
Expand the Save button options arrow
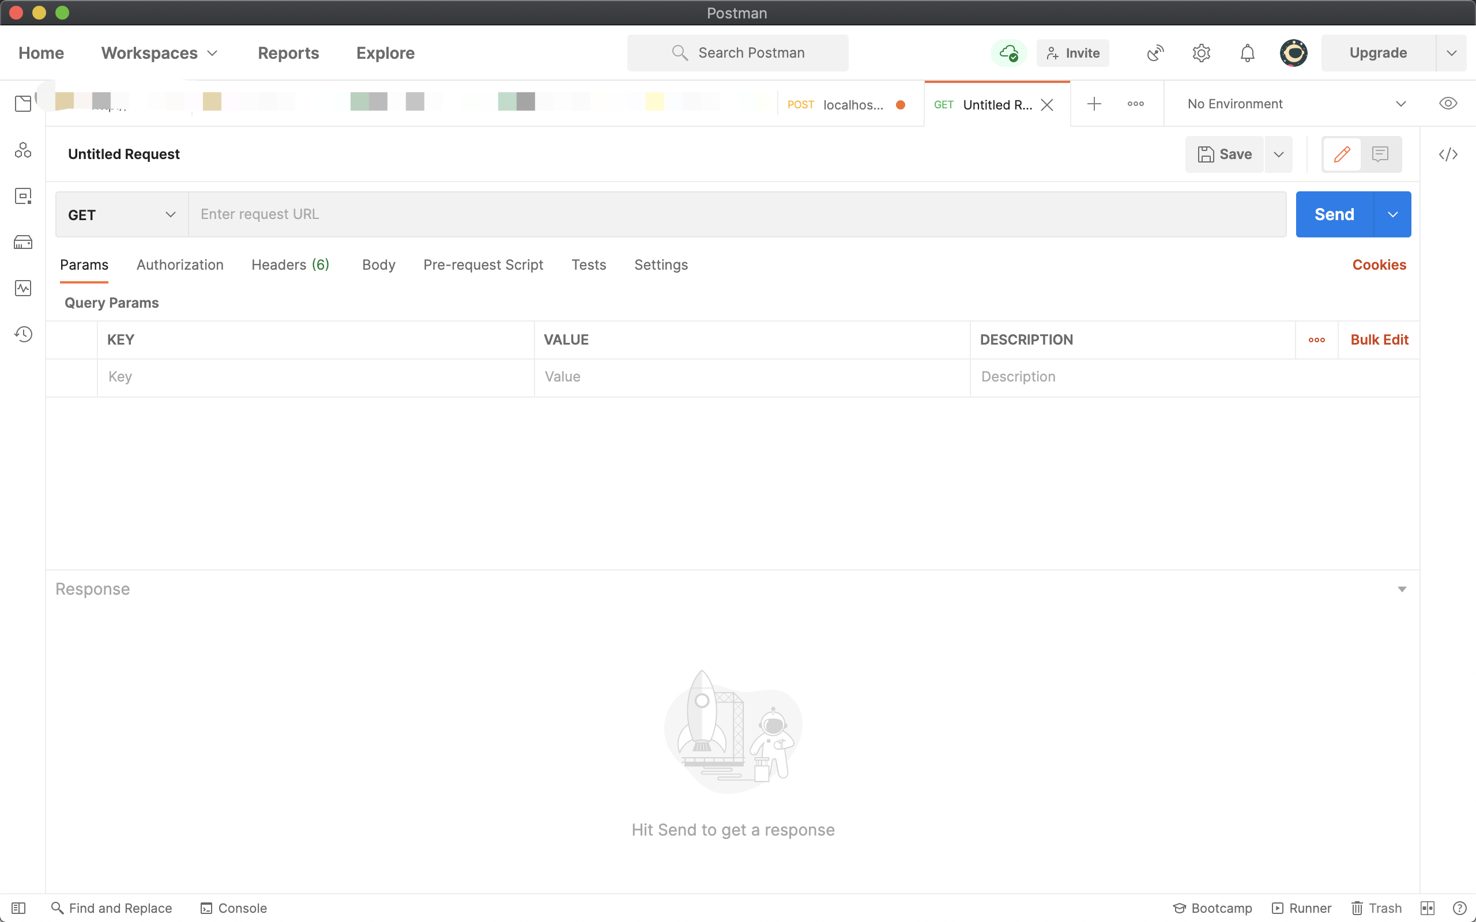[1278, 154]
